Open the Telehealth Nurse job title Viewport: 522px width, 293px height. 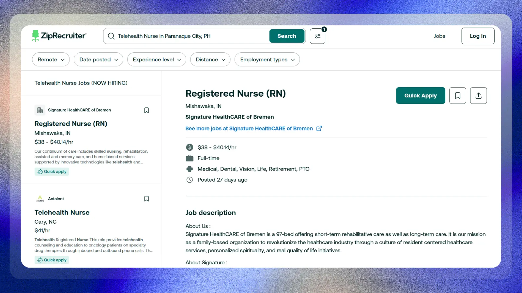click(62, 212)
